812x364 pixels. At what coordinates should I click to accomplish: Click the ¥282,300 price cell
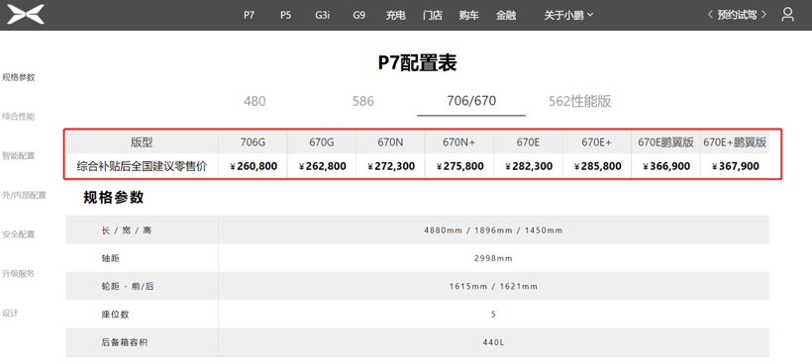pyautogui.click(x=528, y=166)
